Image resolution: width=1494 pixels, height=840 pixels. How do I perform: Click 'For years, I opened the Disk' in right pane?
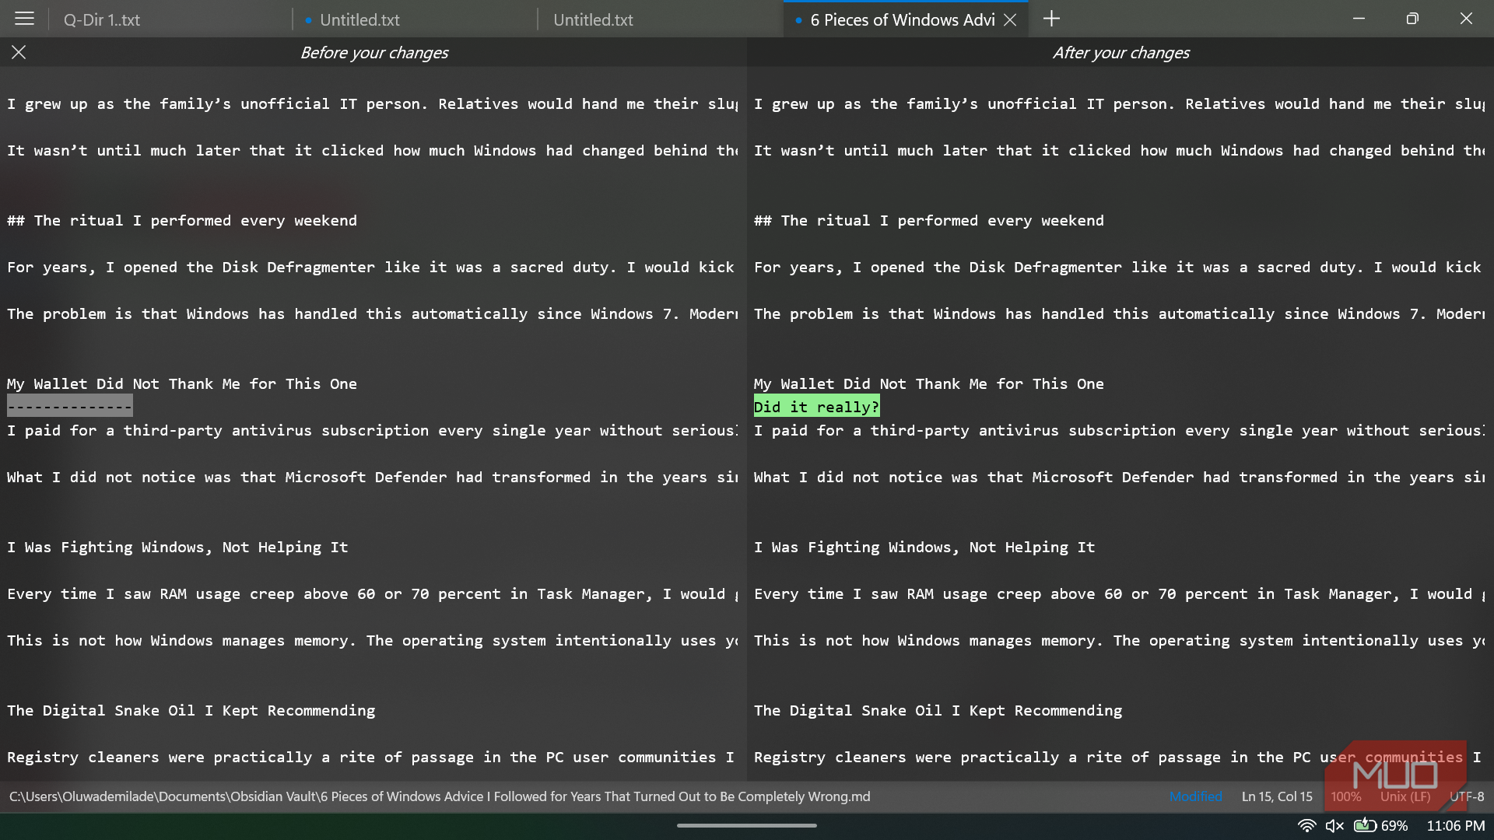pos(1117,267)
